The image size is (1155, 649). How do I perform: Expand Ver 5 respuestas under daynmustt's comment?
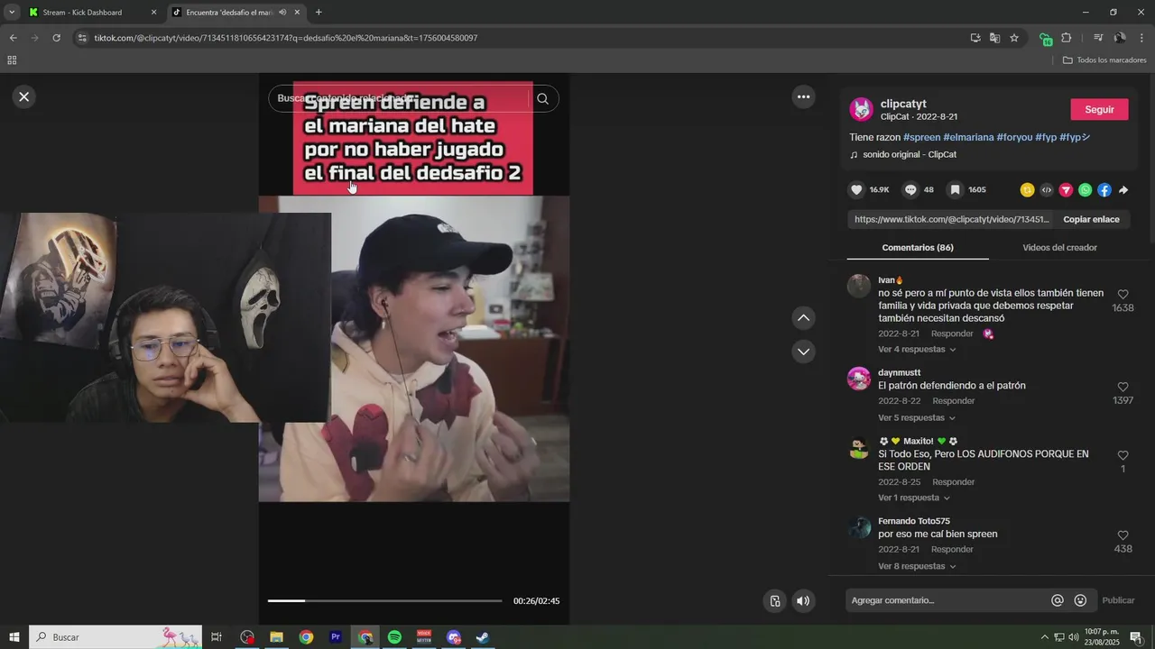click(917, 417)
